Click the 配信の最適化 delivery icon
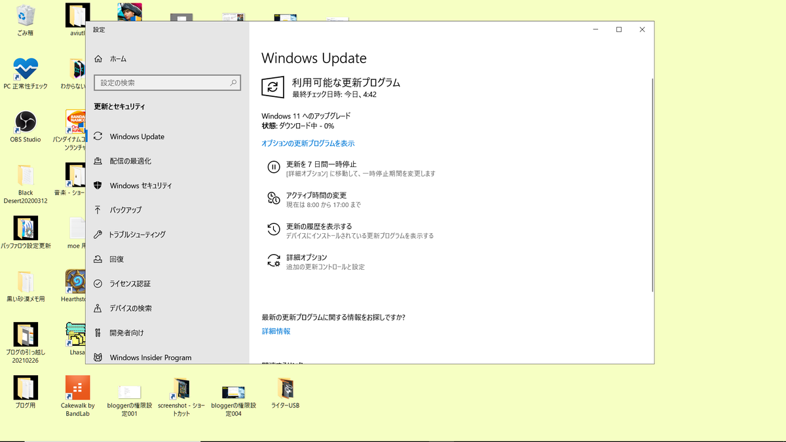This screenshot has height=442, width=786. click(98, 161)
